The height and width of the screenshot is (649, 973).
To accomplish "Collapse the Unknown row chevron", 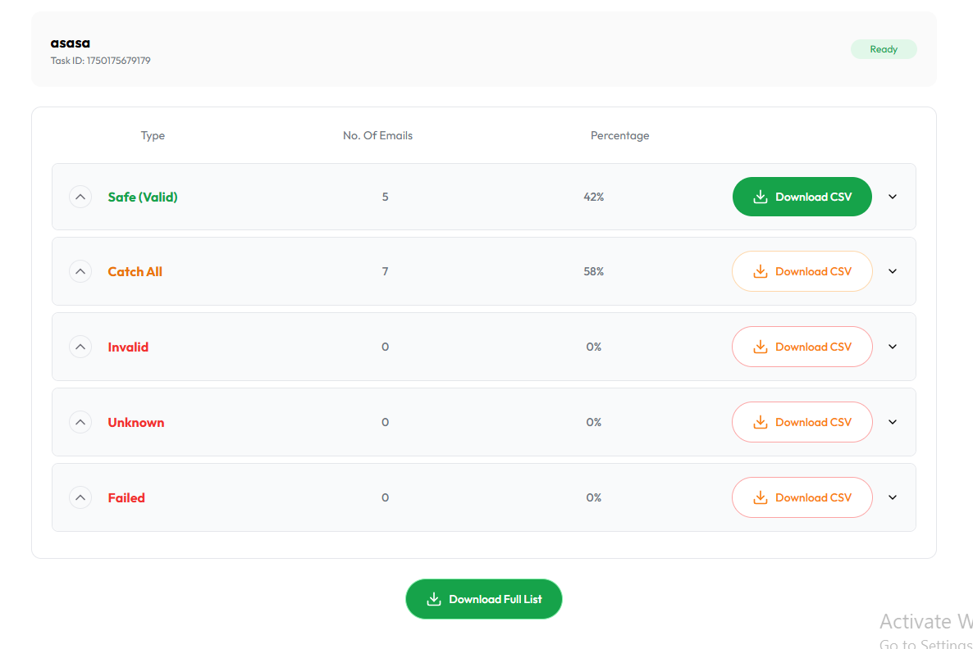I will pyautogui.click(x=80, y=422).
